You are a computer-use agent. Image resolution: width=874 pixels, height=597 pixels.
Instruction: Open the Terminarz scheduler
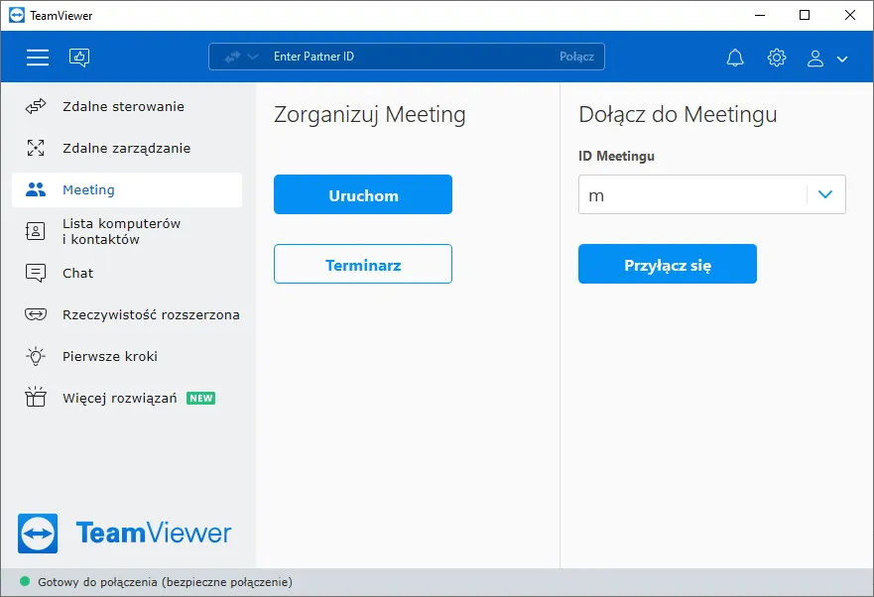[x=362, y=264]
